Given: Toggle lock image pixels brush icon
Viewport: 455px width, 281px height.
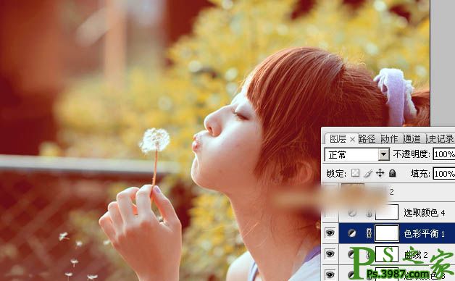Looking at the screenshot, I should coord(368,173).
